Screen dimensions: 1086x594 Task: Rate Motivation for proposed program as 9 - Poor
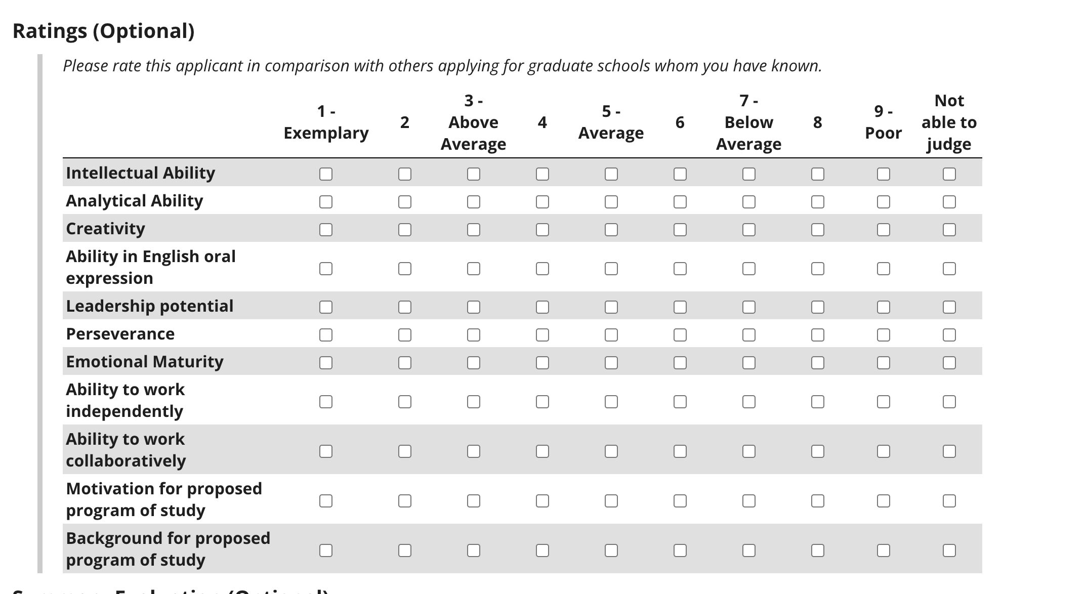click(884, 501)
